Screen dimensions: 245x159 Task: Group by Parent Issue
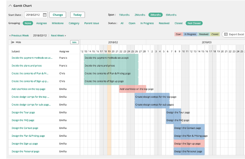click(91, 23)
